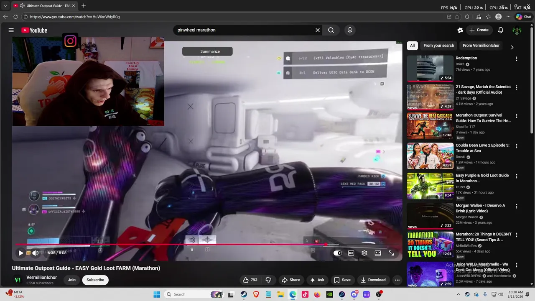Open the account avatar menu

517,30
